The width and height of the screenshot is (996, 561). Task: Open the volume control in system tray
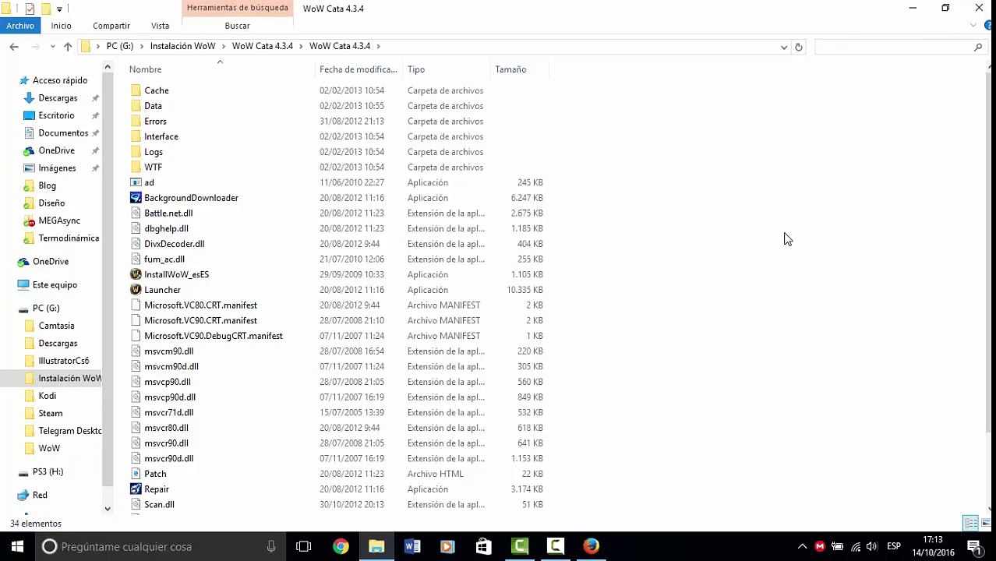[871, 546]
